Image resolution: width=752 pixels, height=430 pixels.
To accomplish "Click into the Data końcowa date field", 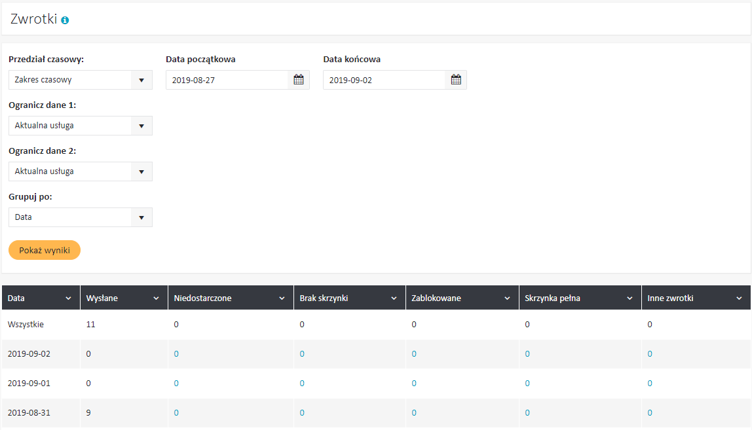I will pyautogui.click(x=384, y=80).
